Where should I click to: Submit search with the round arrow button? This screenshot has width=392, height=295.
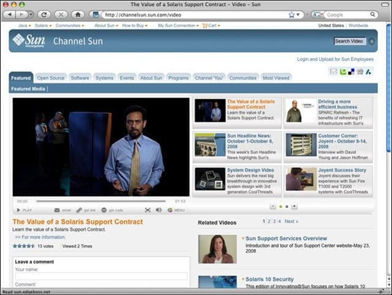372,41
